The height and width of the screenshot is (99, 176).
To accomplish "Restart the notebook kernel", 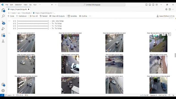I will 44,16.
